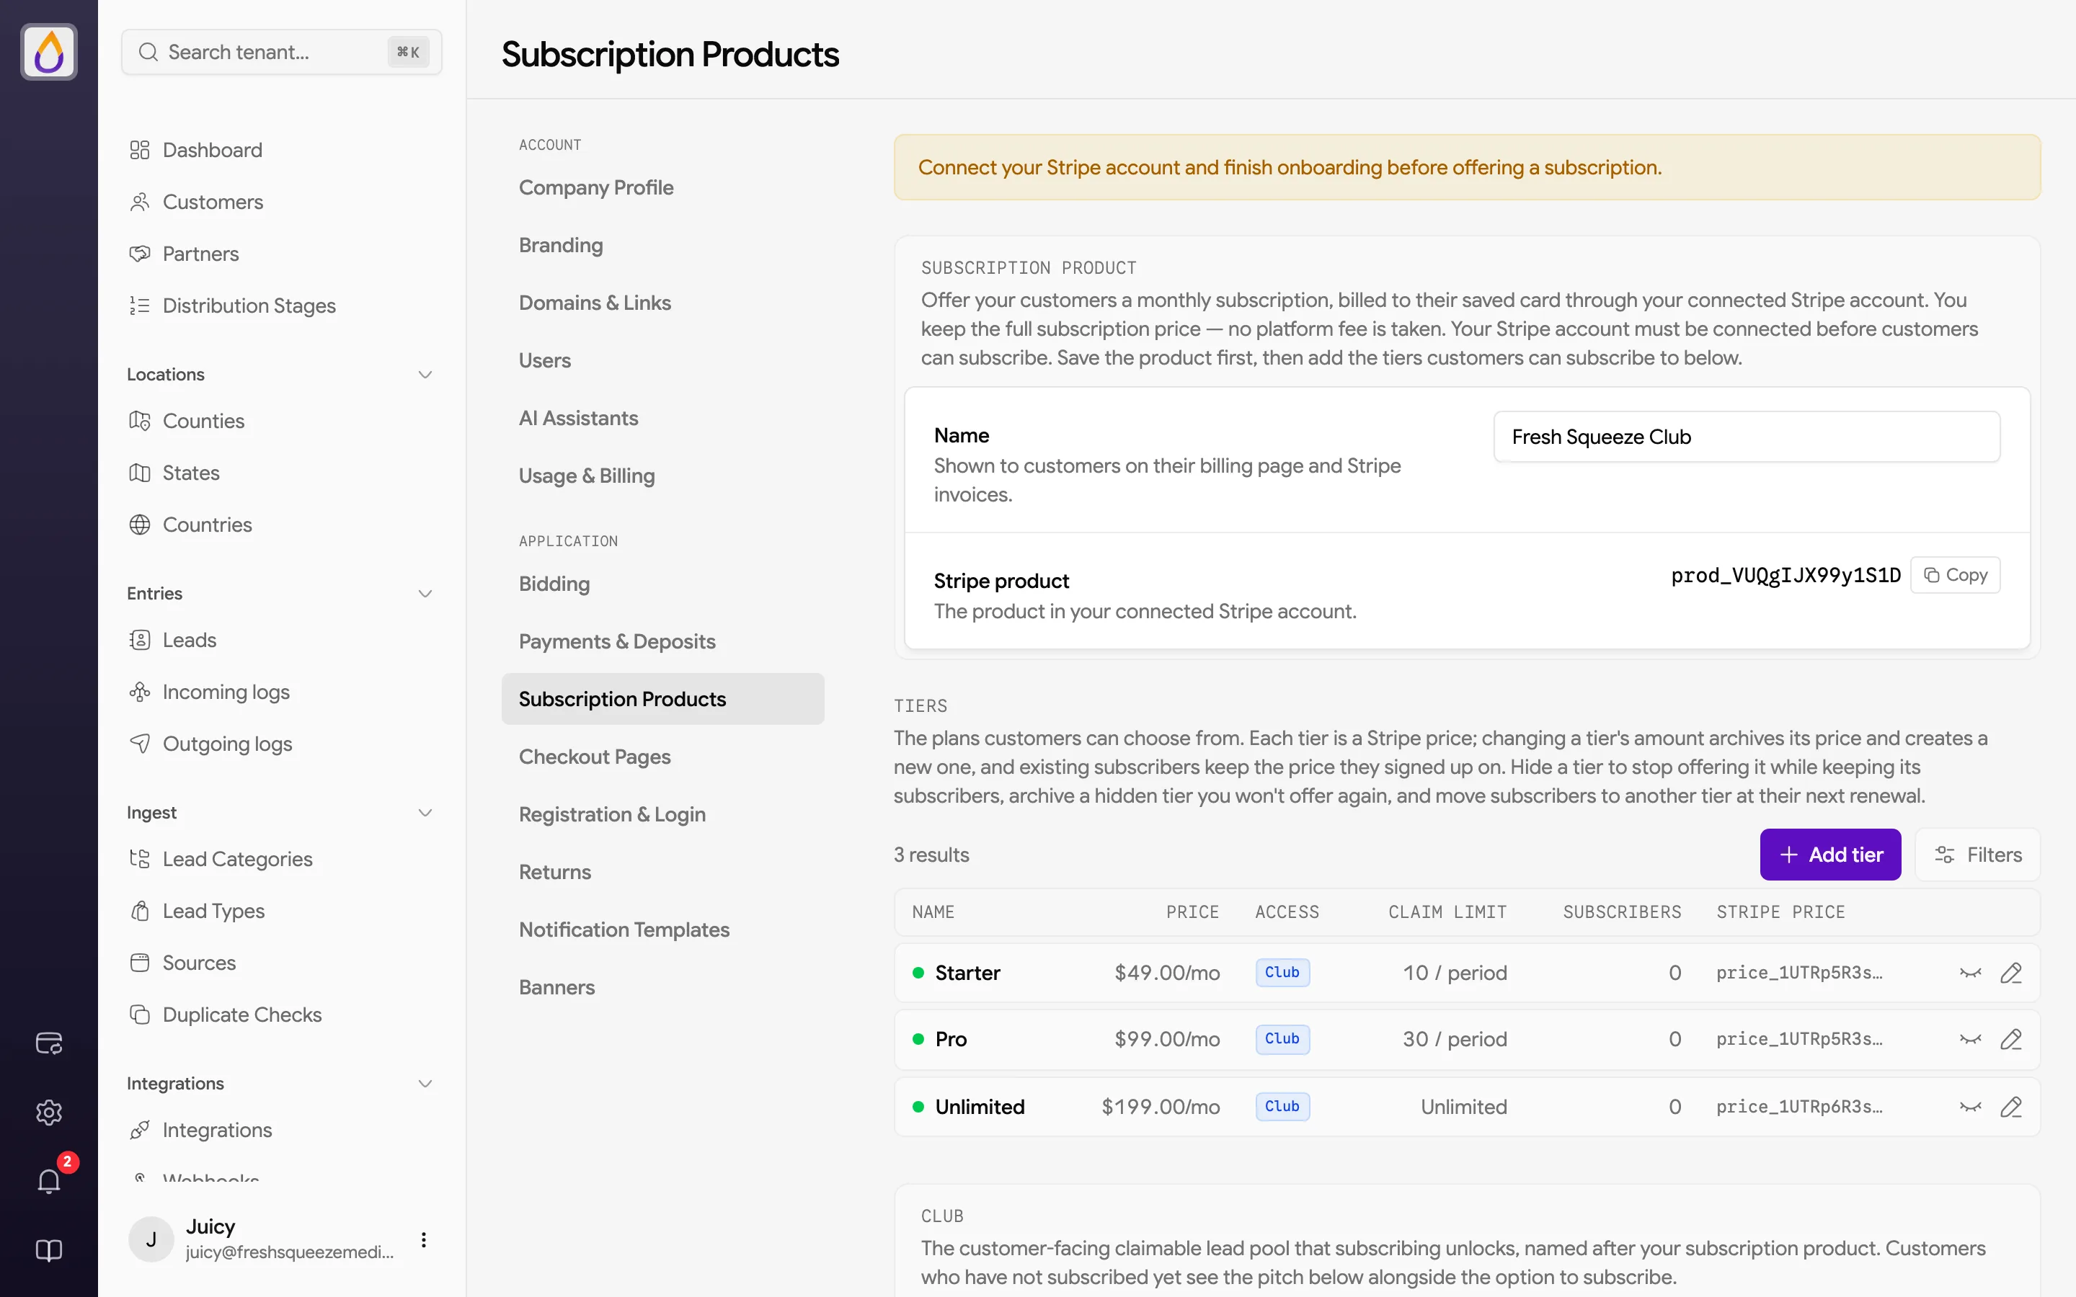This screenshot has width=2076, height=1297.
Task: Click the Outgoing logs paper-plane icon
Action: (140, 744)
